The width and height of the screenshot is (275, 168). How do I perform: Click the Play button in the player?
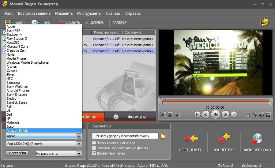pos(216,114)
